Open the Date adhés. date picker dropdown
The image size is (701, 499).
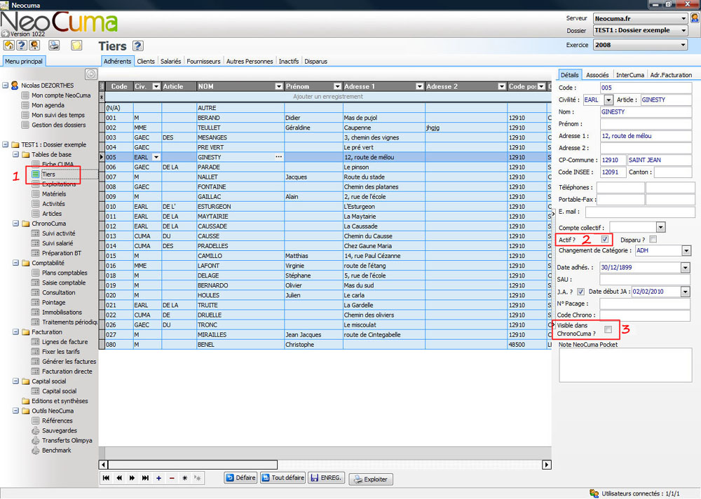point(686,268)
